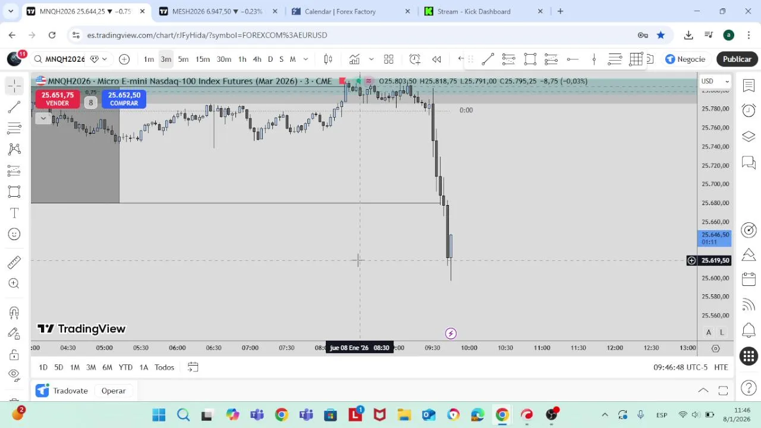Toggle stay in drawing mode
Screen dimensions: 761x428
(14, 333)
